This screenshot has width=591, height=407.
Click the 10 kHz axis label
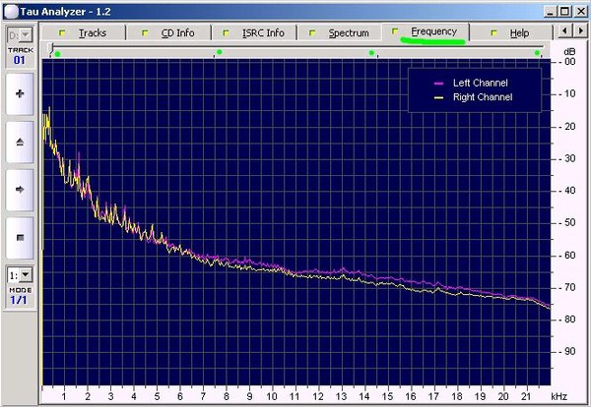point(272,396)
